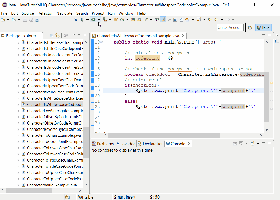
Task: Switch to the Problems tab
Action: (x=103, y=144)
